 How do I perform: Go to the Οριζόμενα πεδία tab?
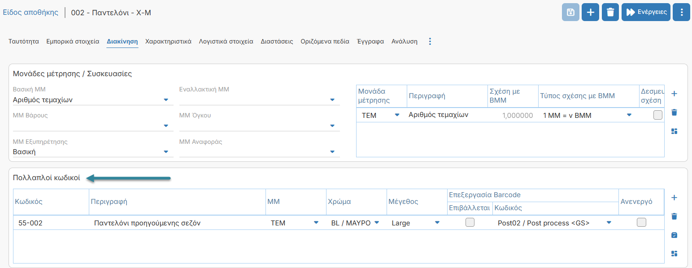[x=325, y=41]
